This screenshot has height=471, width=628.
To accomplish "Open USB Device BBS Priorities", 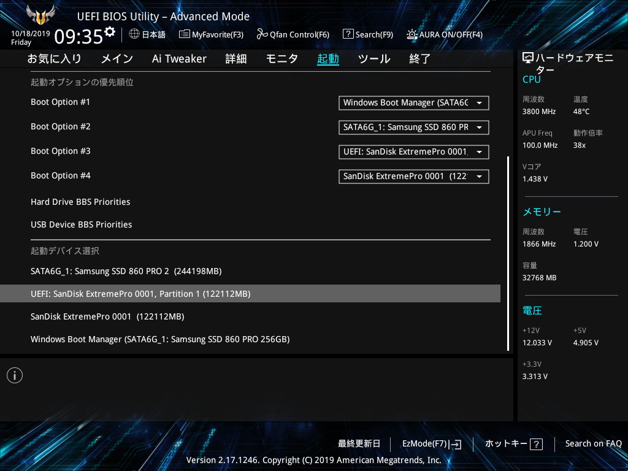I will click(x=82, y=224).
